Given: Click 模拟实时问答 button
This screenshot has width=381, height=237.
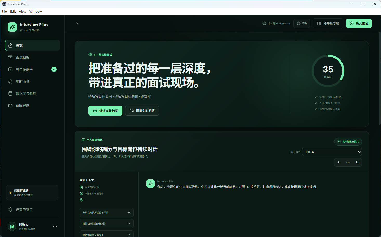Looking at the screenshot, I should [x=142, y=111].
